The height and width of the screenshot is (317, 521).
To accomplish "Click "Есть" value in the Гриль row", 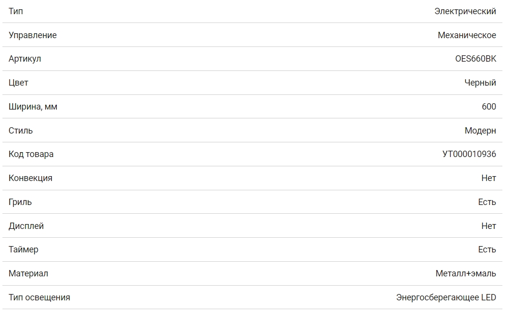I will tap(487, 202).
